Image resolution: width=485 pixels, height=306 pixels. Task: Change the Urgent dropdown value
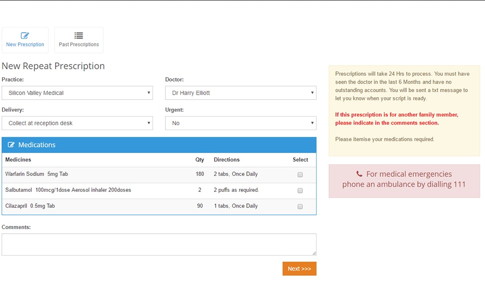point(241,123)
